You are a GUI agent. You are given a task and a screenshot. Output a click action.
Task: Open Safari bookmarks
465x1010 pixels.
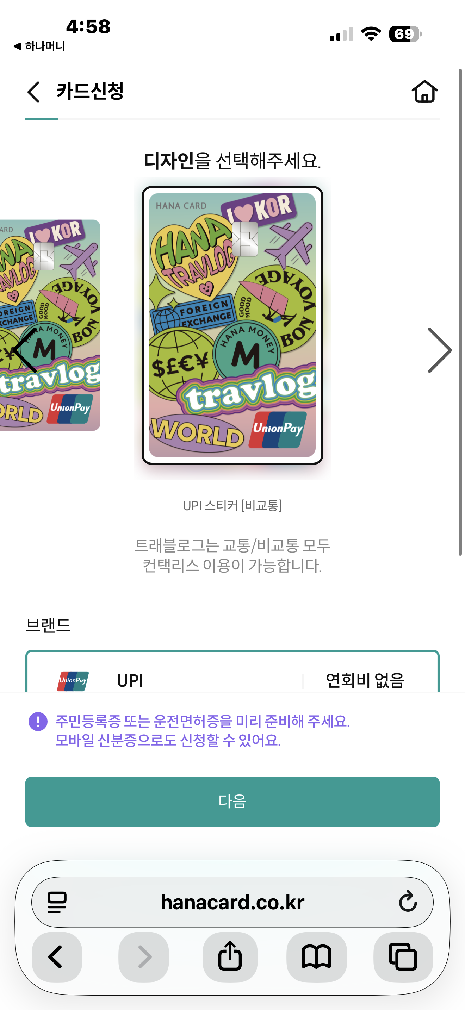[317, 957]
